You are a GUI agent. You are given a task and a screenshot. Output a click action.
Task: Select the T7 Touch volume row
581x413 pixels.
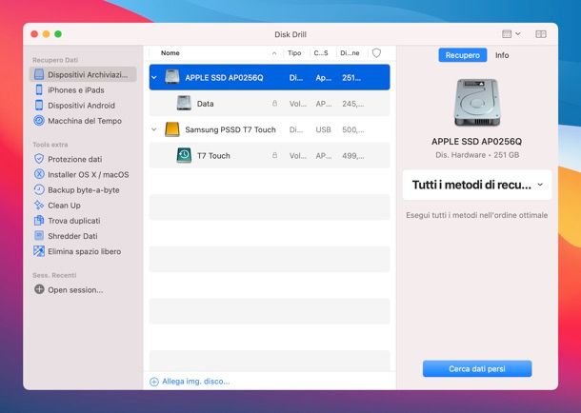(x=213, y=155)
